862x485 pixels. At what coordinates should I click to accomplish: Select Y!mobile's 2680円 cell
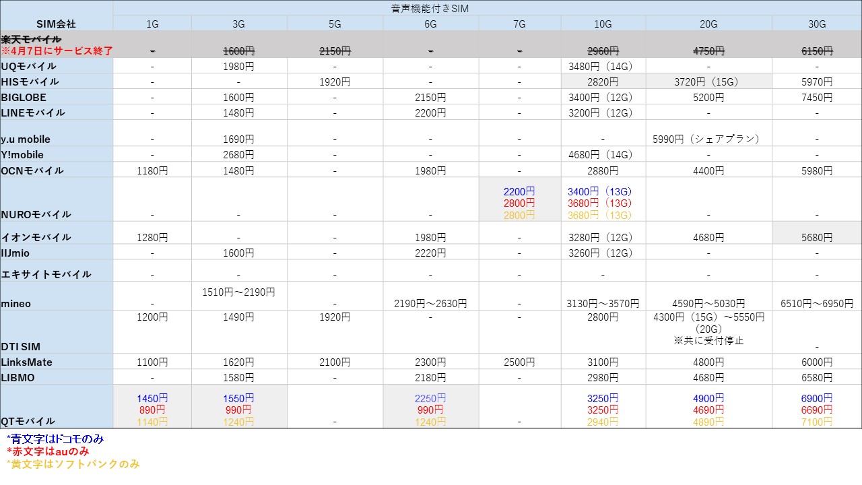(x=239, y=155)
